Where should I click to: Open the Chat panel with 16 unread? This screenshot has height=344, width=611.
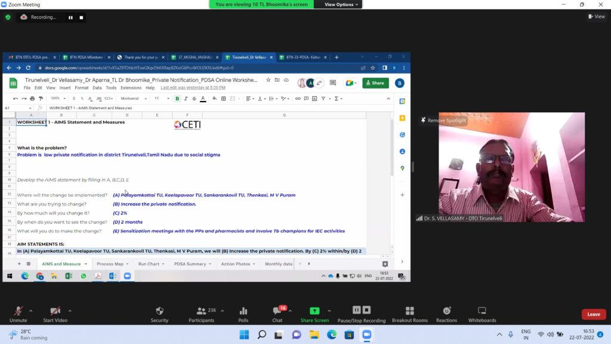coord(277,314)
